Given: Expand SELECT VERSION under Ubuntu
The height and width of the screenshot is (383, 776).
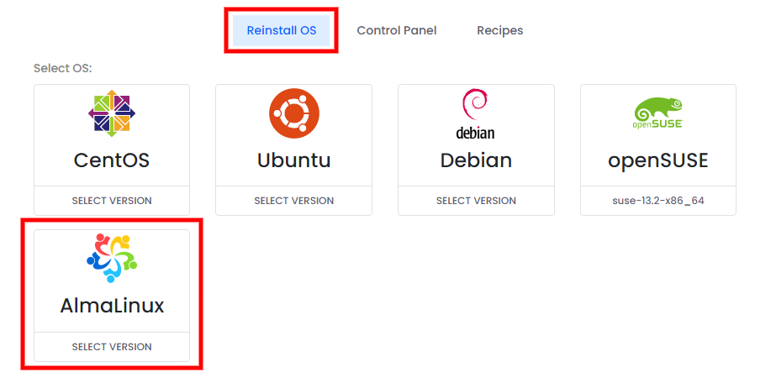Looking at the screenshot, I should [294, 201].
